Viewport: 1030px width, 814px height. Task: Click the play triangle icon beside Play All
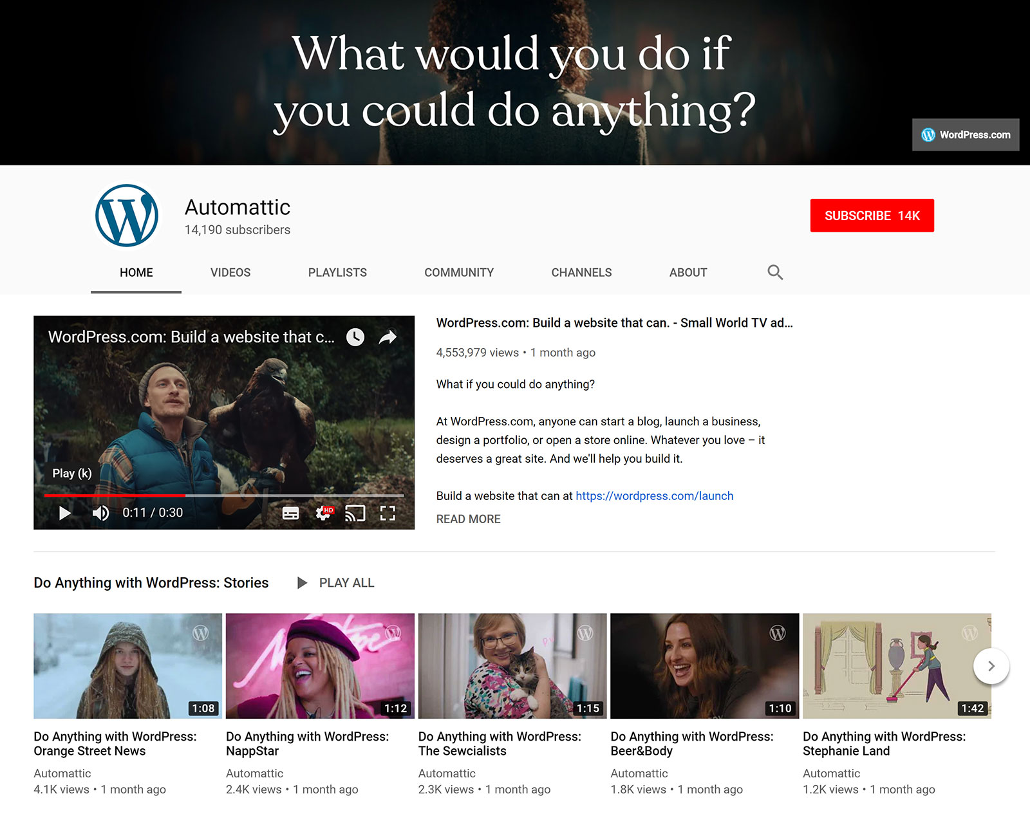coord(301,583)
